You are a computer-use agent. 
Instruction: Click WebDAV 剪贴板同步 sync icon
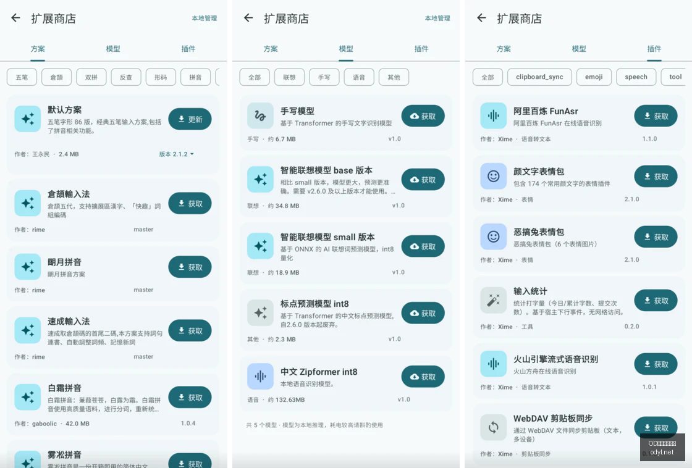tap(494, 427)
